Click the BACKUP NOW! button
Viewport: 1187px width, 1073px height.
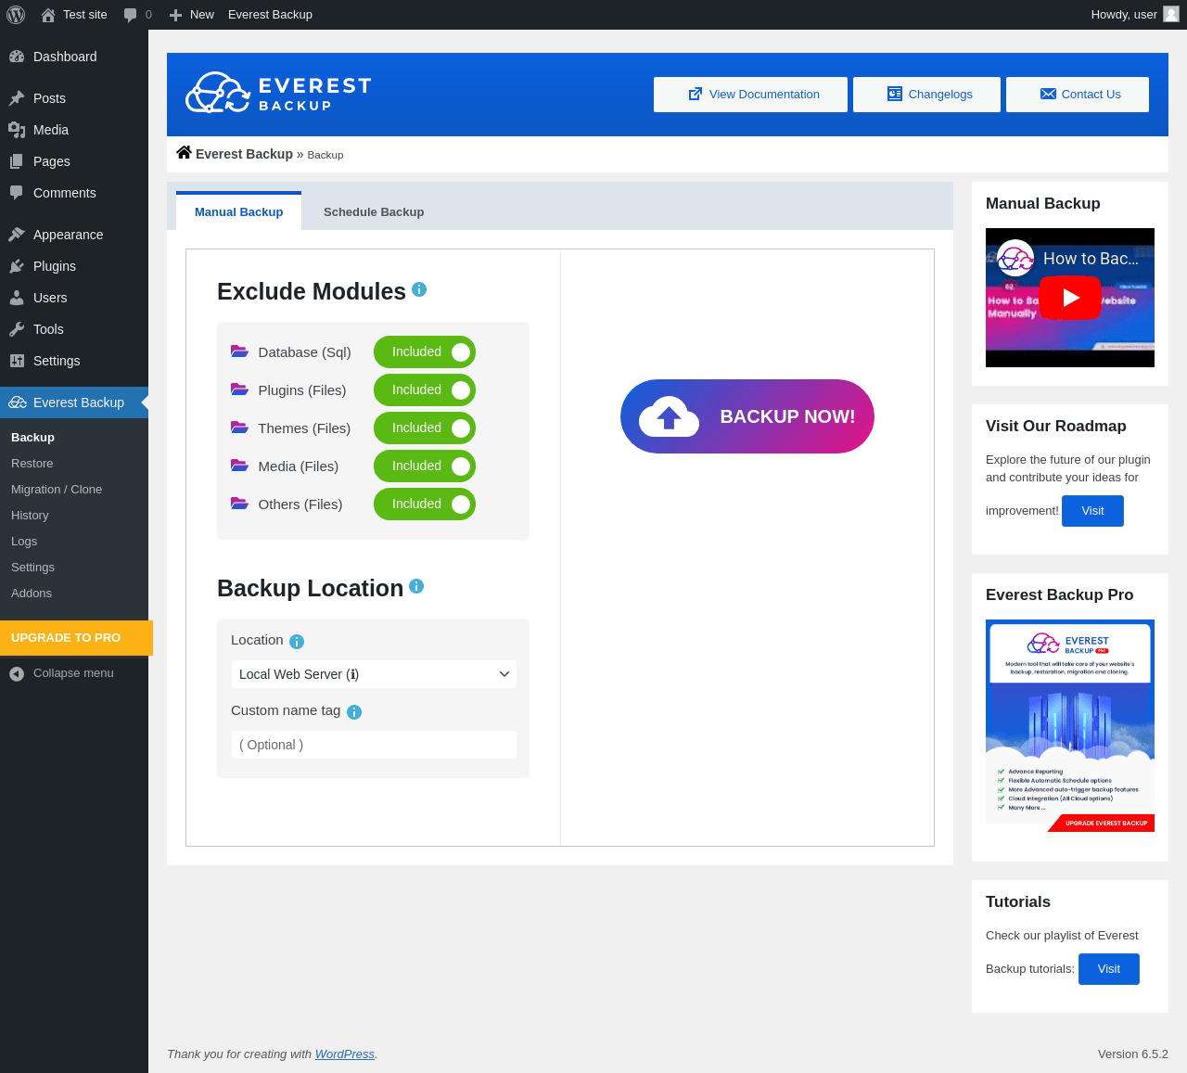pos(747,416)
